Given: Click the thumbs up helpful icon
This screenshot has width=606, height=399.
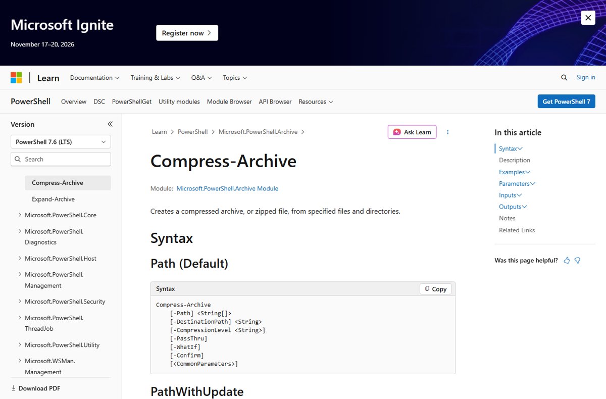Looking at the screenshot, I should 567,260.
